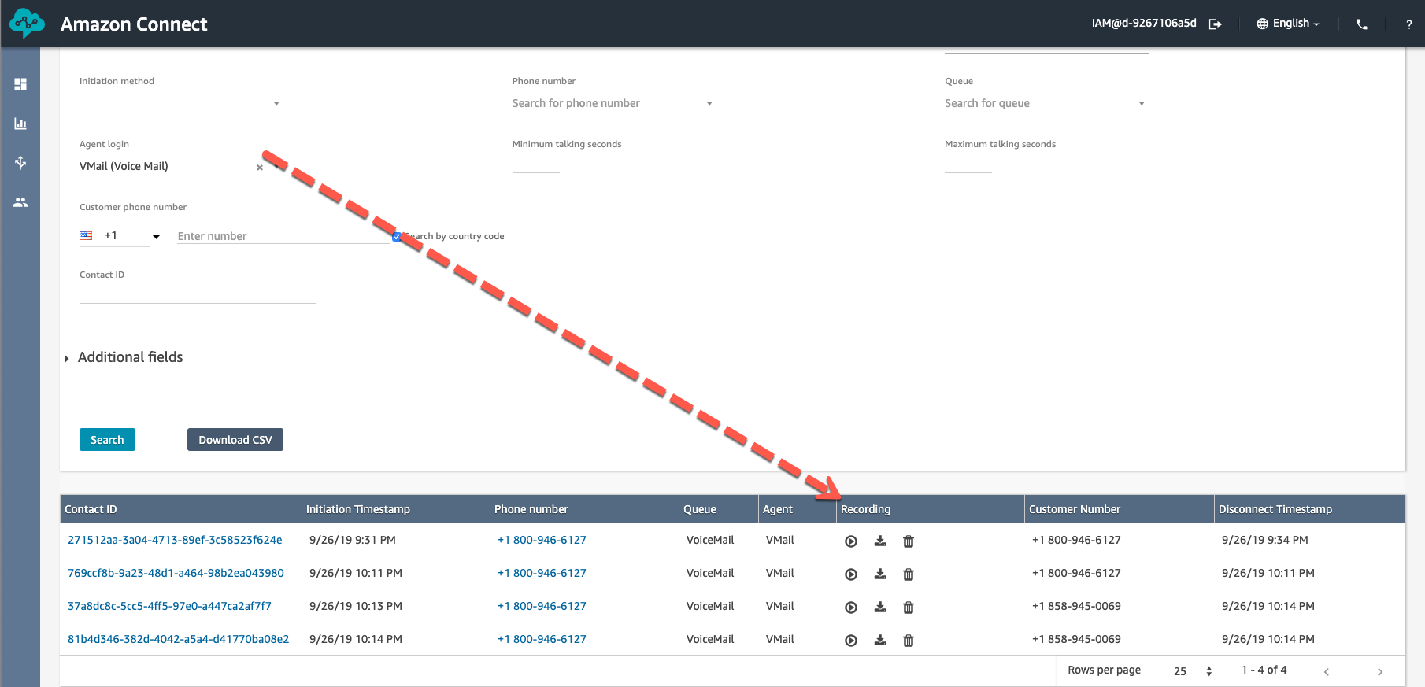This screenshot has width=1425, height=687.
Task: Open the Search for phone number dropdown
Action: click(x=615, y=104)
